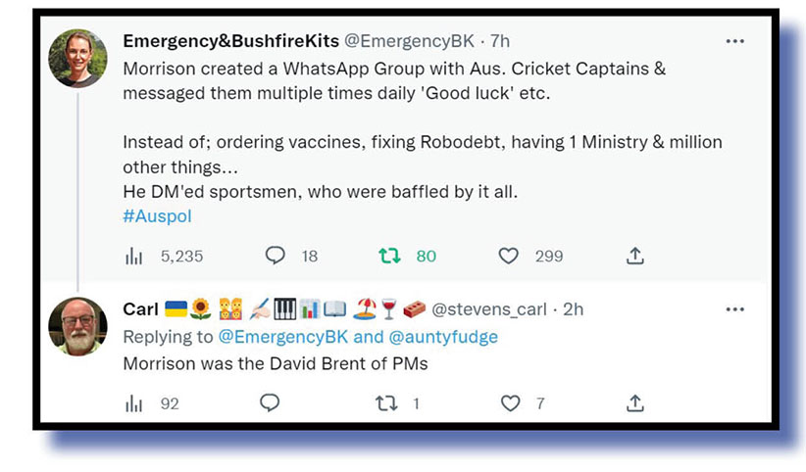Click Carl's profile avatar

click(x=77, y=326)
